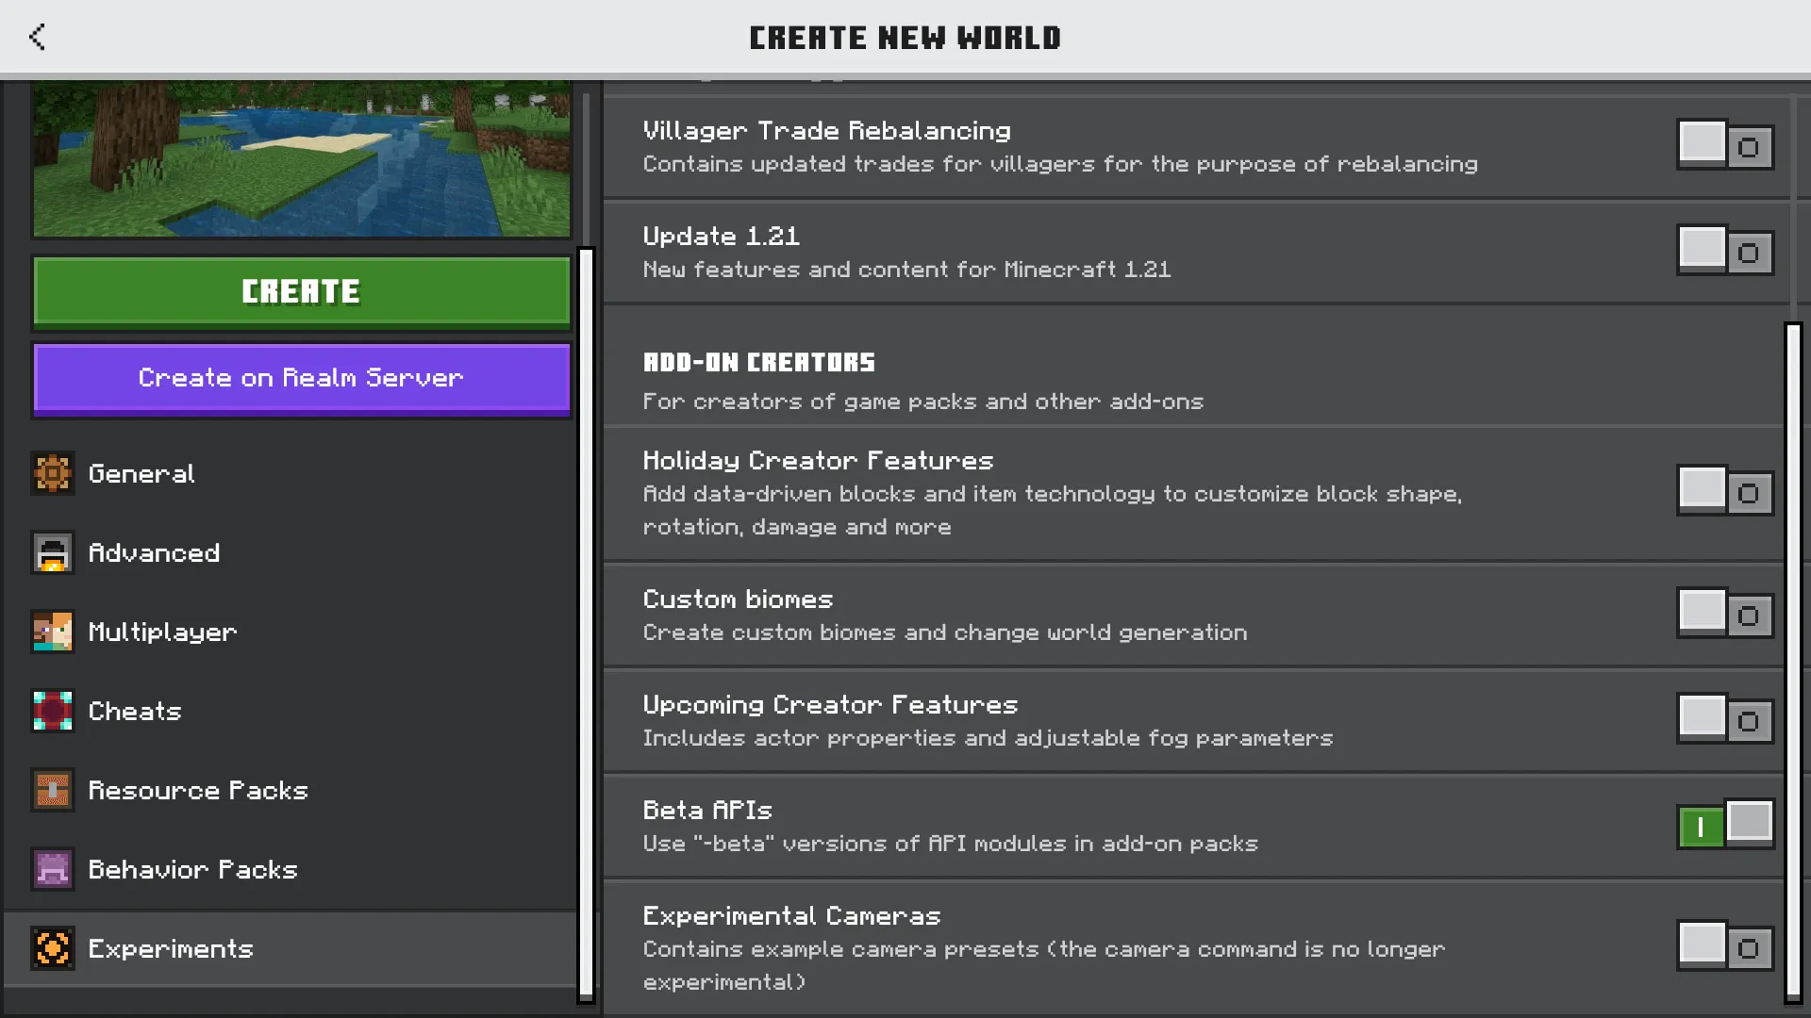Click 'Contains updated trades for villagers' description

[1060, 164]
